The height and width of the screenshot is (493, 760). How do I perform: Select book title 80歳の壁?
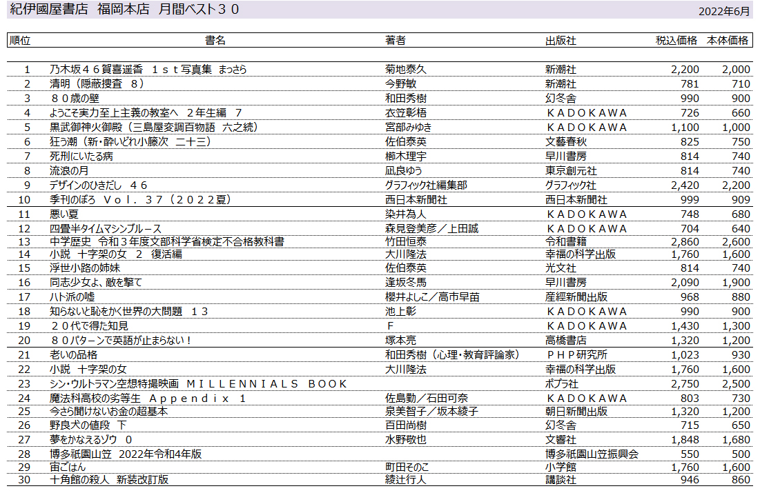click(x=75, y=99)
